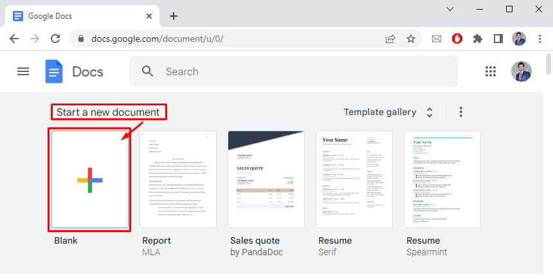
Task: Pick the Sales quote template
Action: click(266, 179)
